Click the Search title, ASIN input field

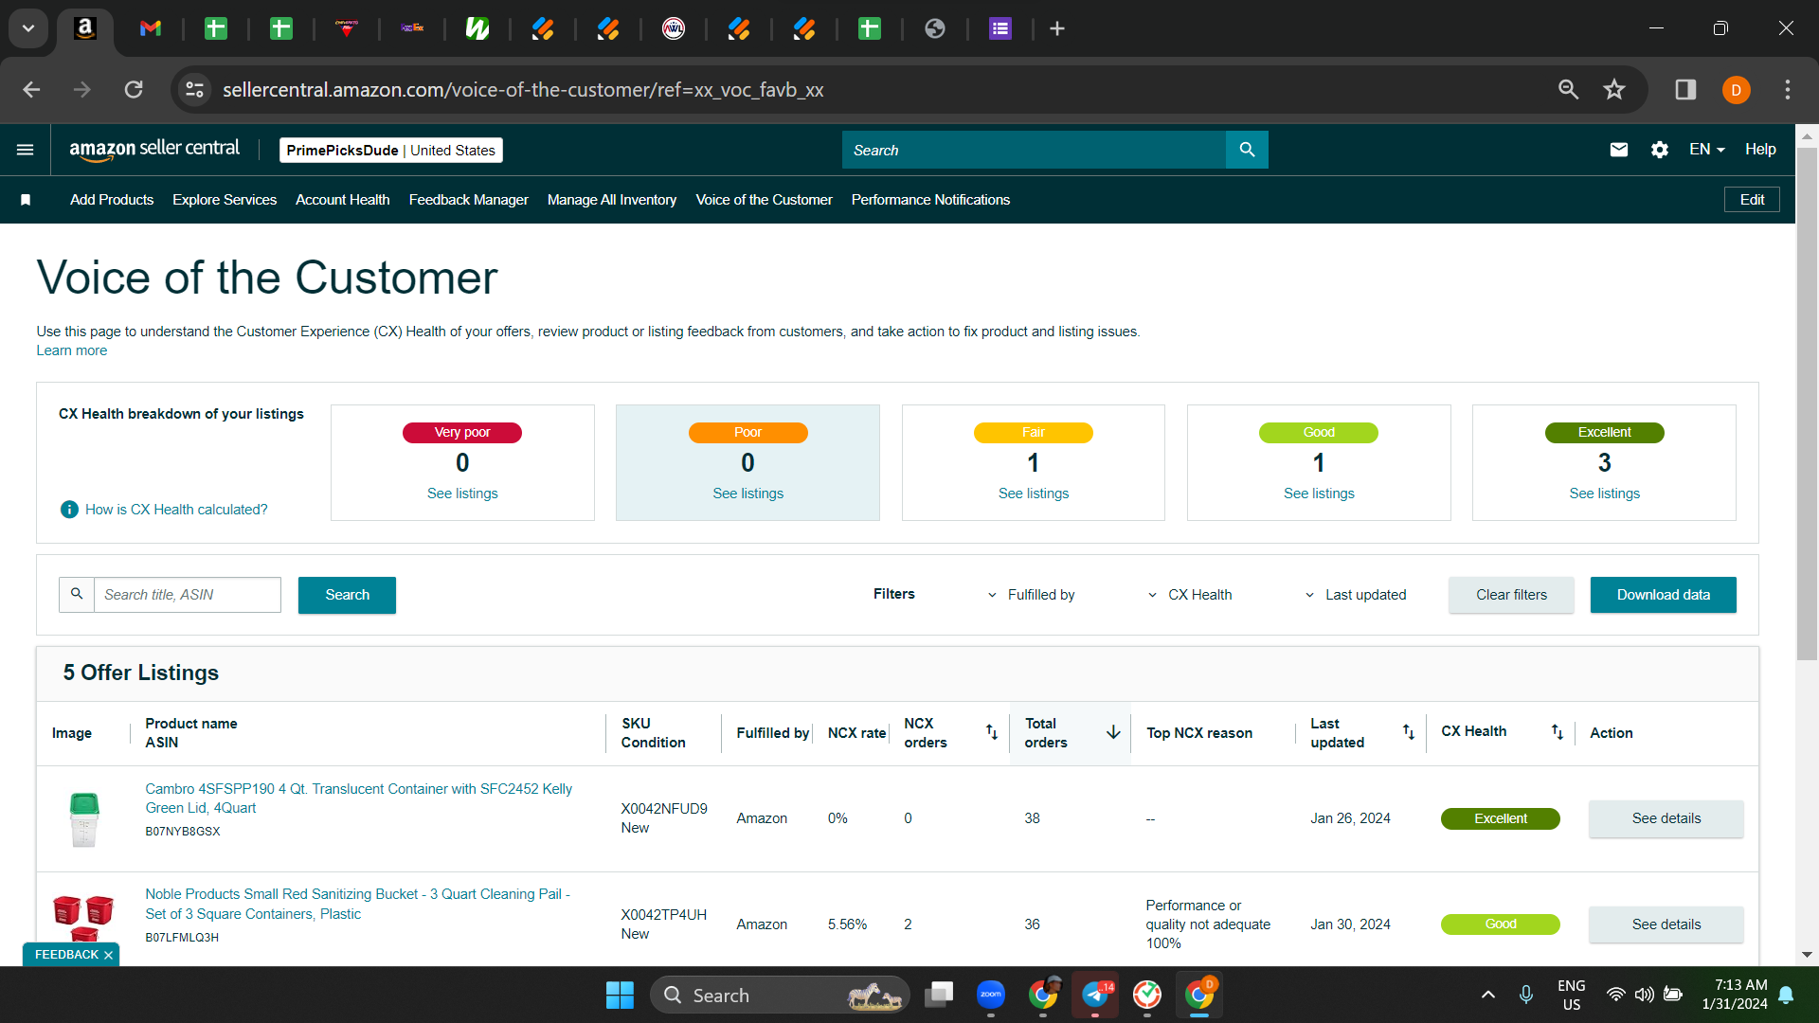click(x=188, y=595)
